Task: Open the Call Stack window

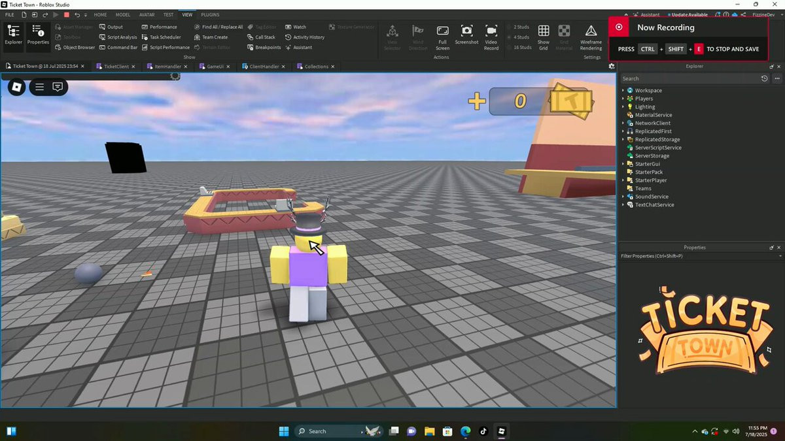Action: 261,37
